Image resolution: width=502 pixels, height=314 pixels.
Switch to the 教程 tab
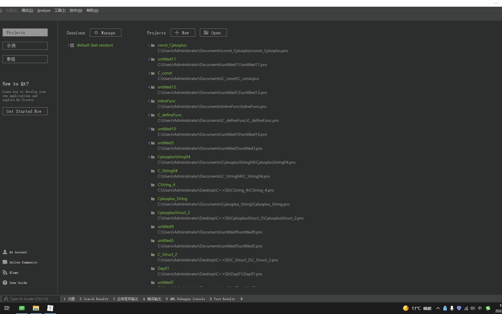point(25,59)
